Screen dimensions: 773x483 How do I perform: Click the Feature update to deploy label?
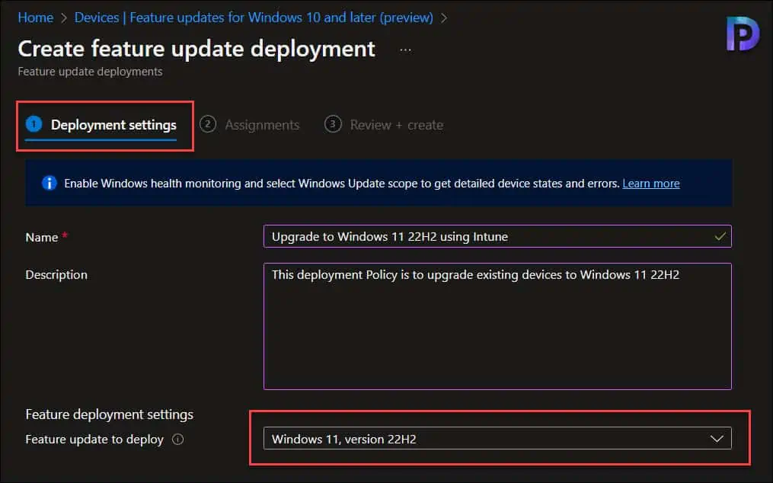(x=94, y=439)
